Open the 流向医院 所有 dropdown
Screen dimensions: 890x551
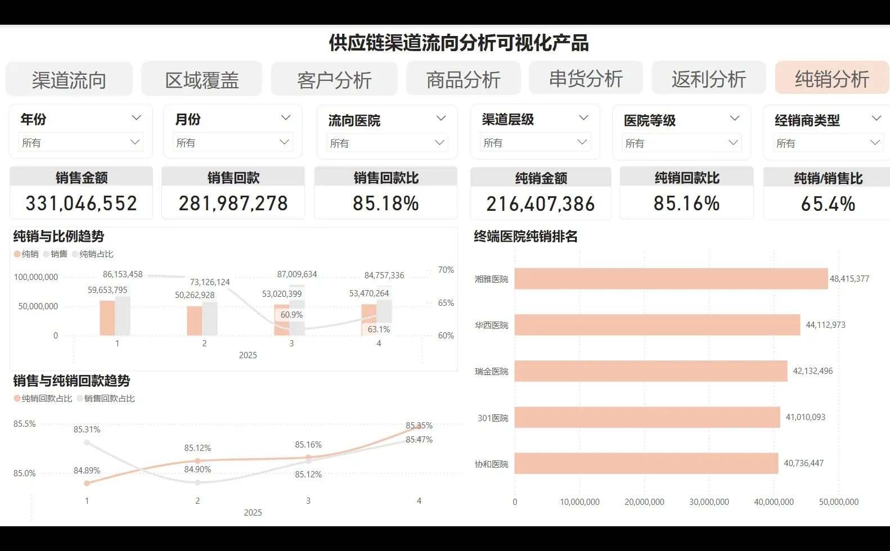tap(387, 143)
